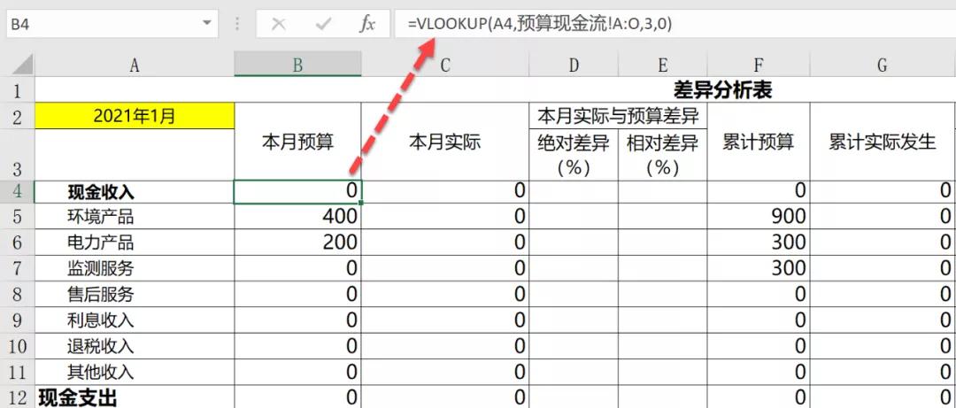
Task: Select the 累计实际发生 header cell
Action: point(882,142)
